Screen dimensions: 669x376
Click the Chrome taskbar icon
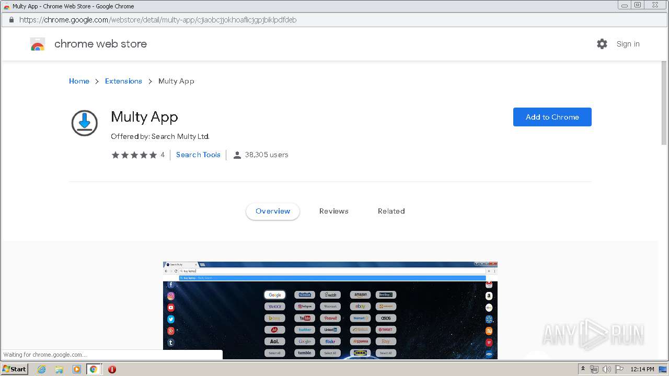point(94,369)
